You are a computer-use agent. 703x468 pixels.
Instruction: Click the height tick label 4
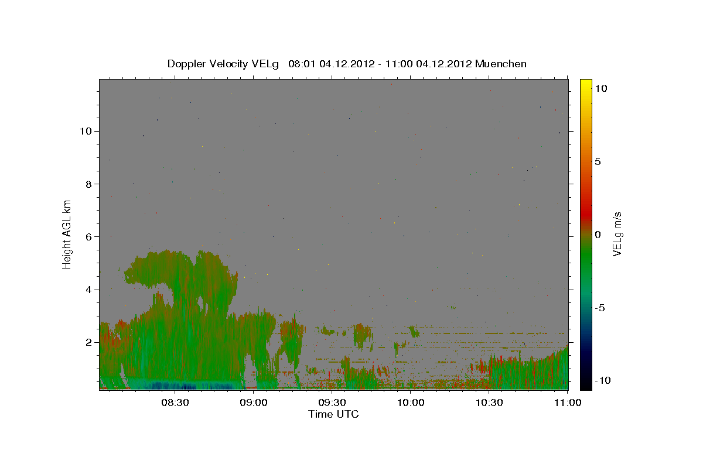coord(88,290)
